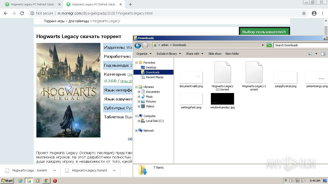Screen dimensions: 328x184
Task: Open the Share with dropdown
Action: point(195,54)
